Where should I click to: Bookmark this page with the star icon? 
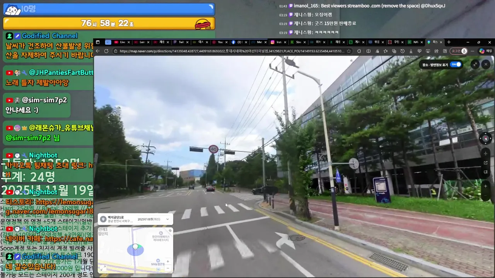(349, 51)
